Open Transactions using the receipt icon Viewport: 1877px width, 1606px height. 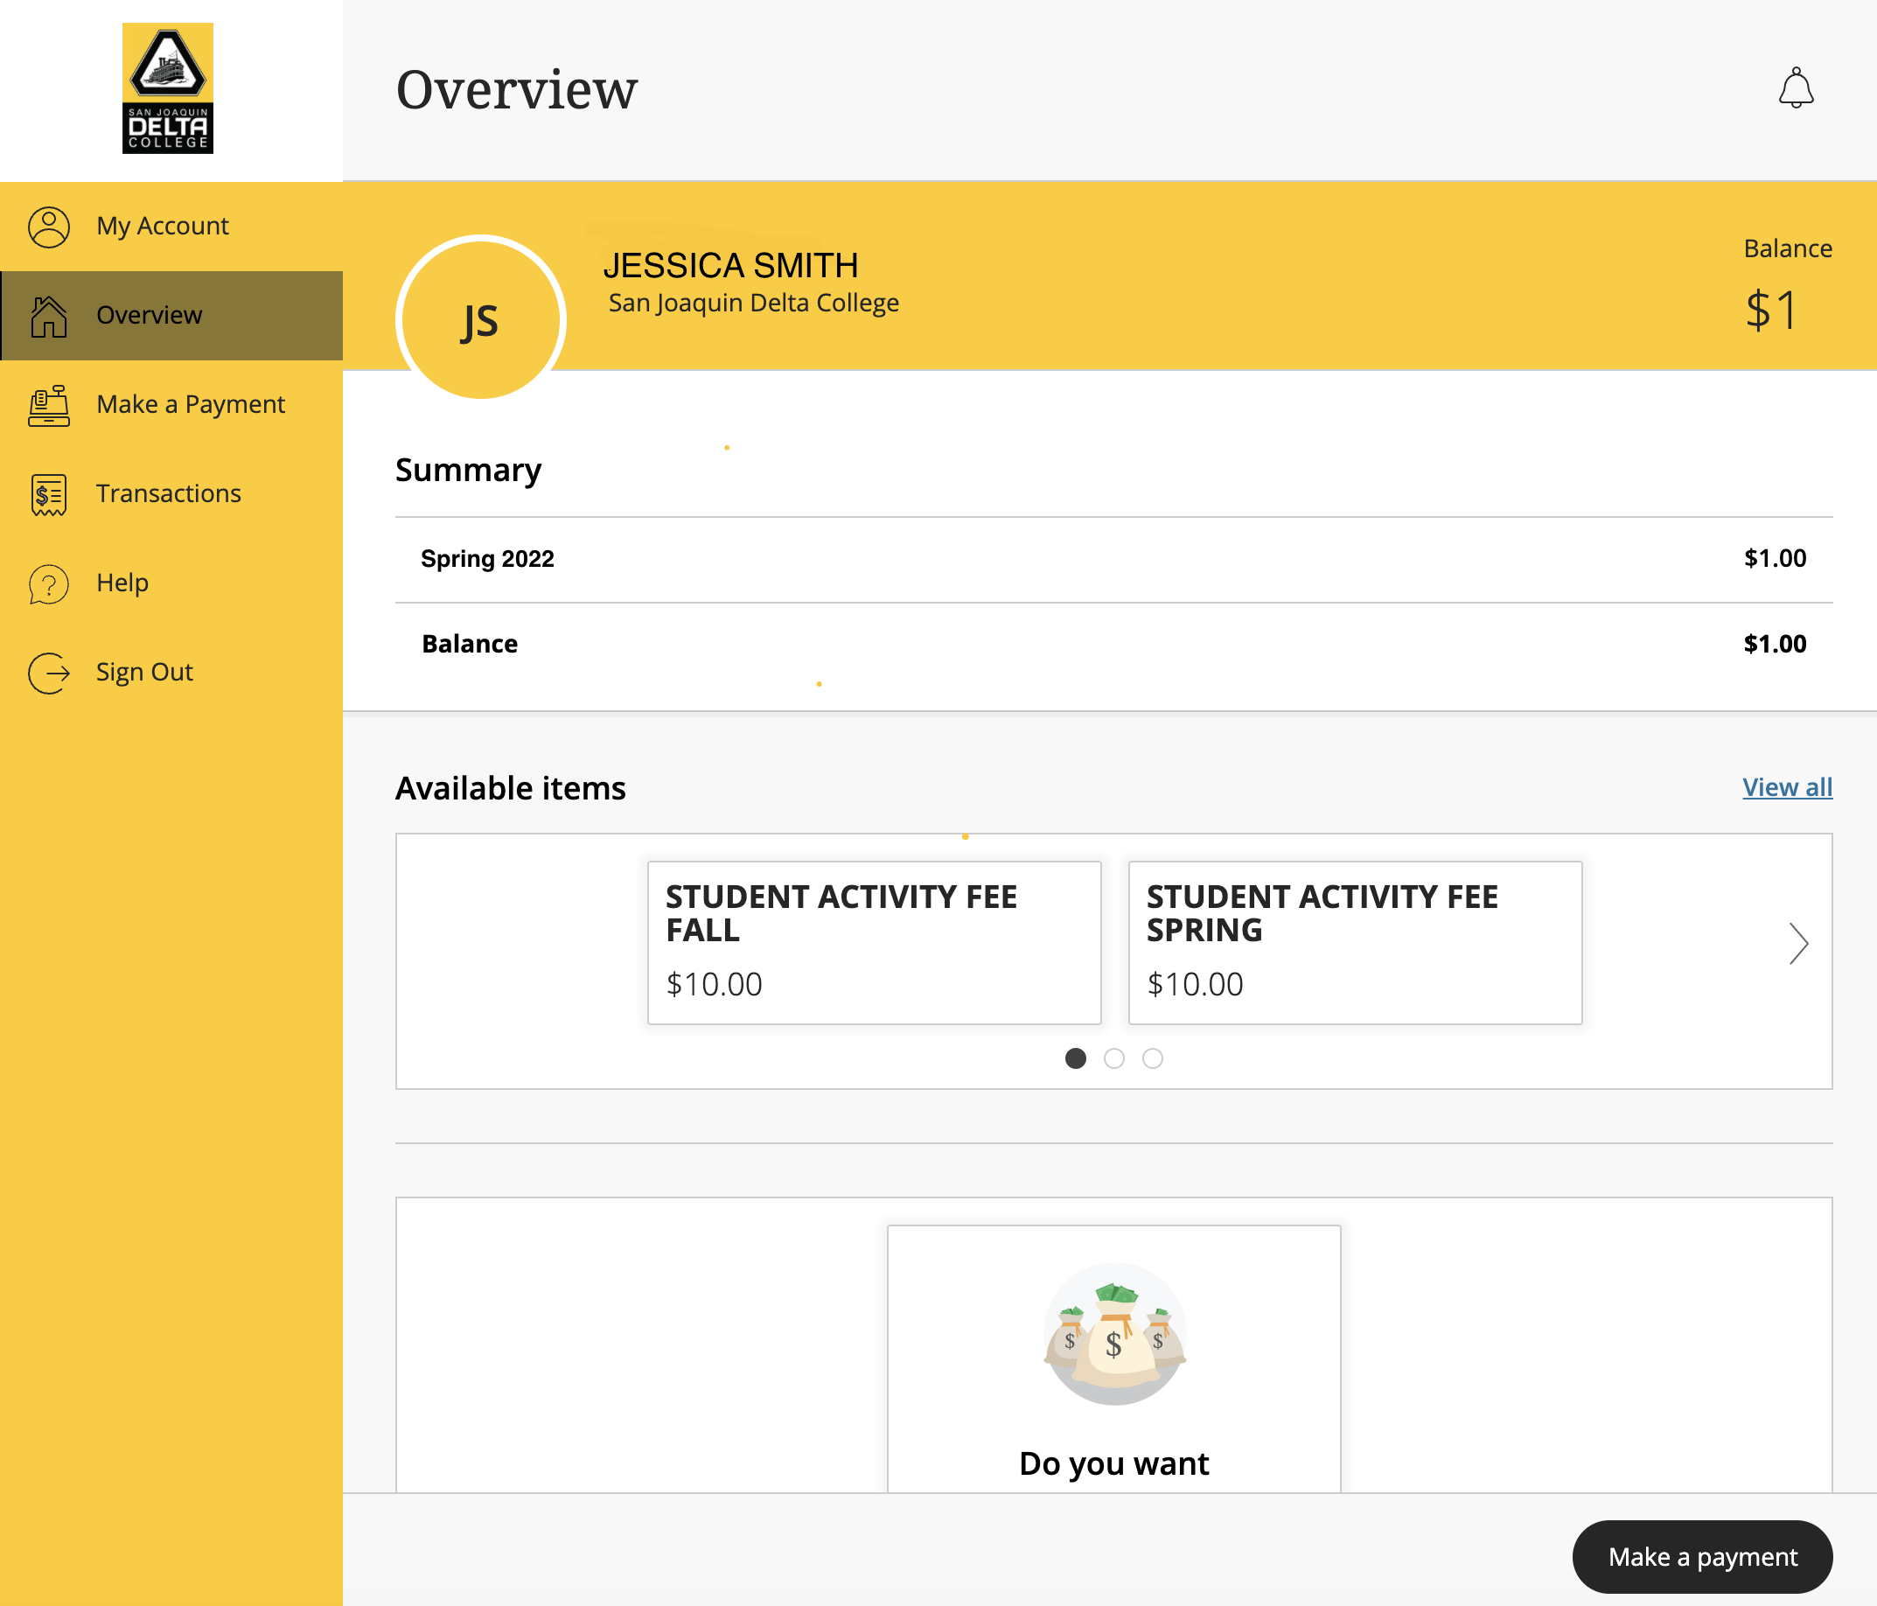47,493
